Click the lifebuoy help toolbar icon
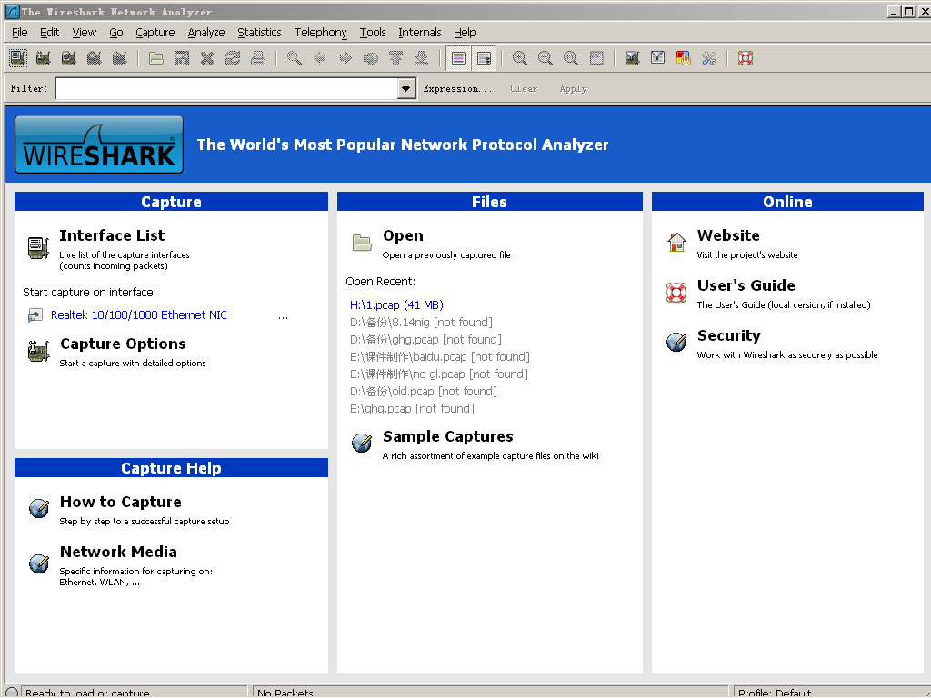This screenshot has width=931, height=698. (746, 58)
